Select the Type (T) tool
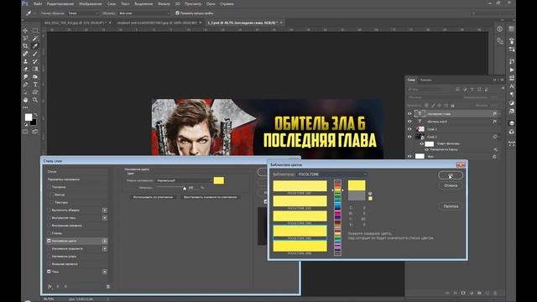 click(35, 85)
